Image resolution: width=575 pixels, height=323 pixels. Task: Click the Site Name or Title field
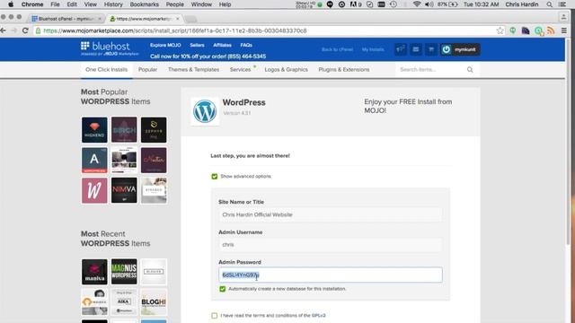(x=330, y=214)
